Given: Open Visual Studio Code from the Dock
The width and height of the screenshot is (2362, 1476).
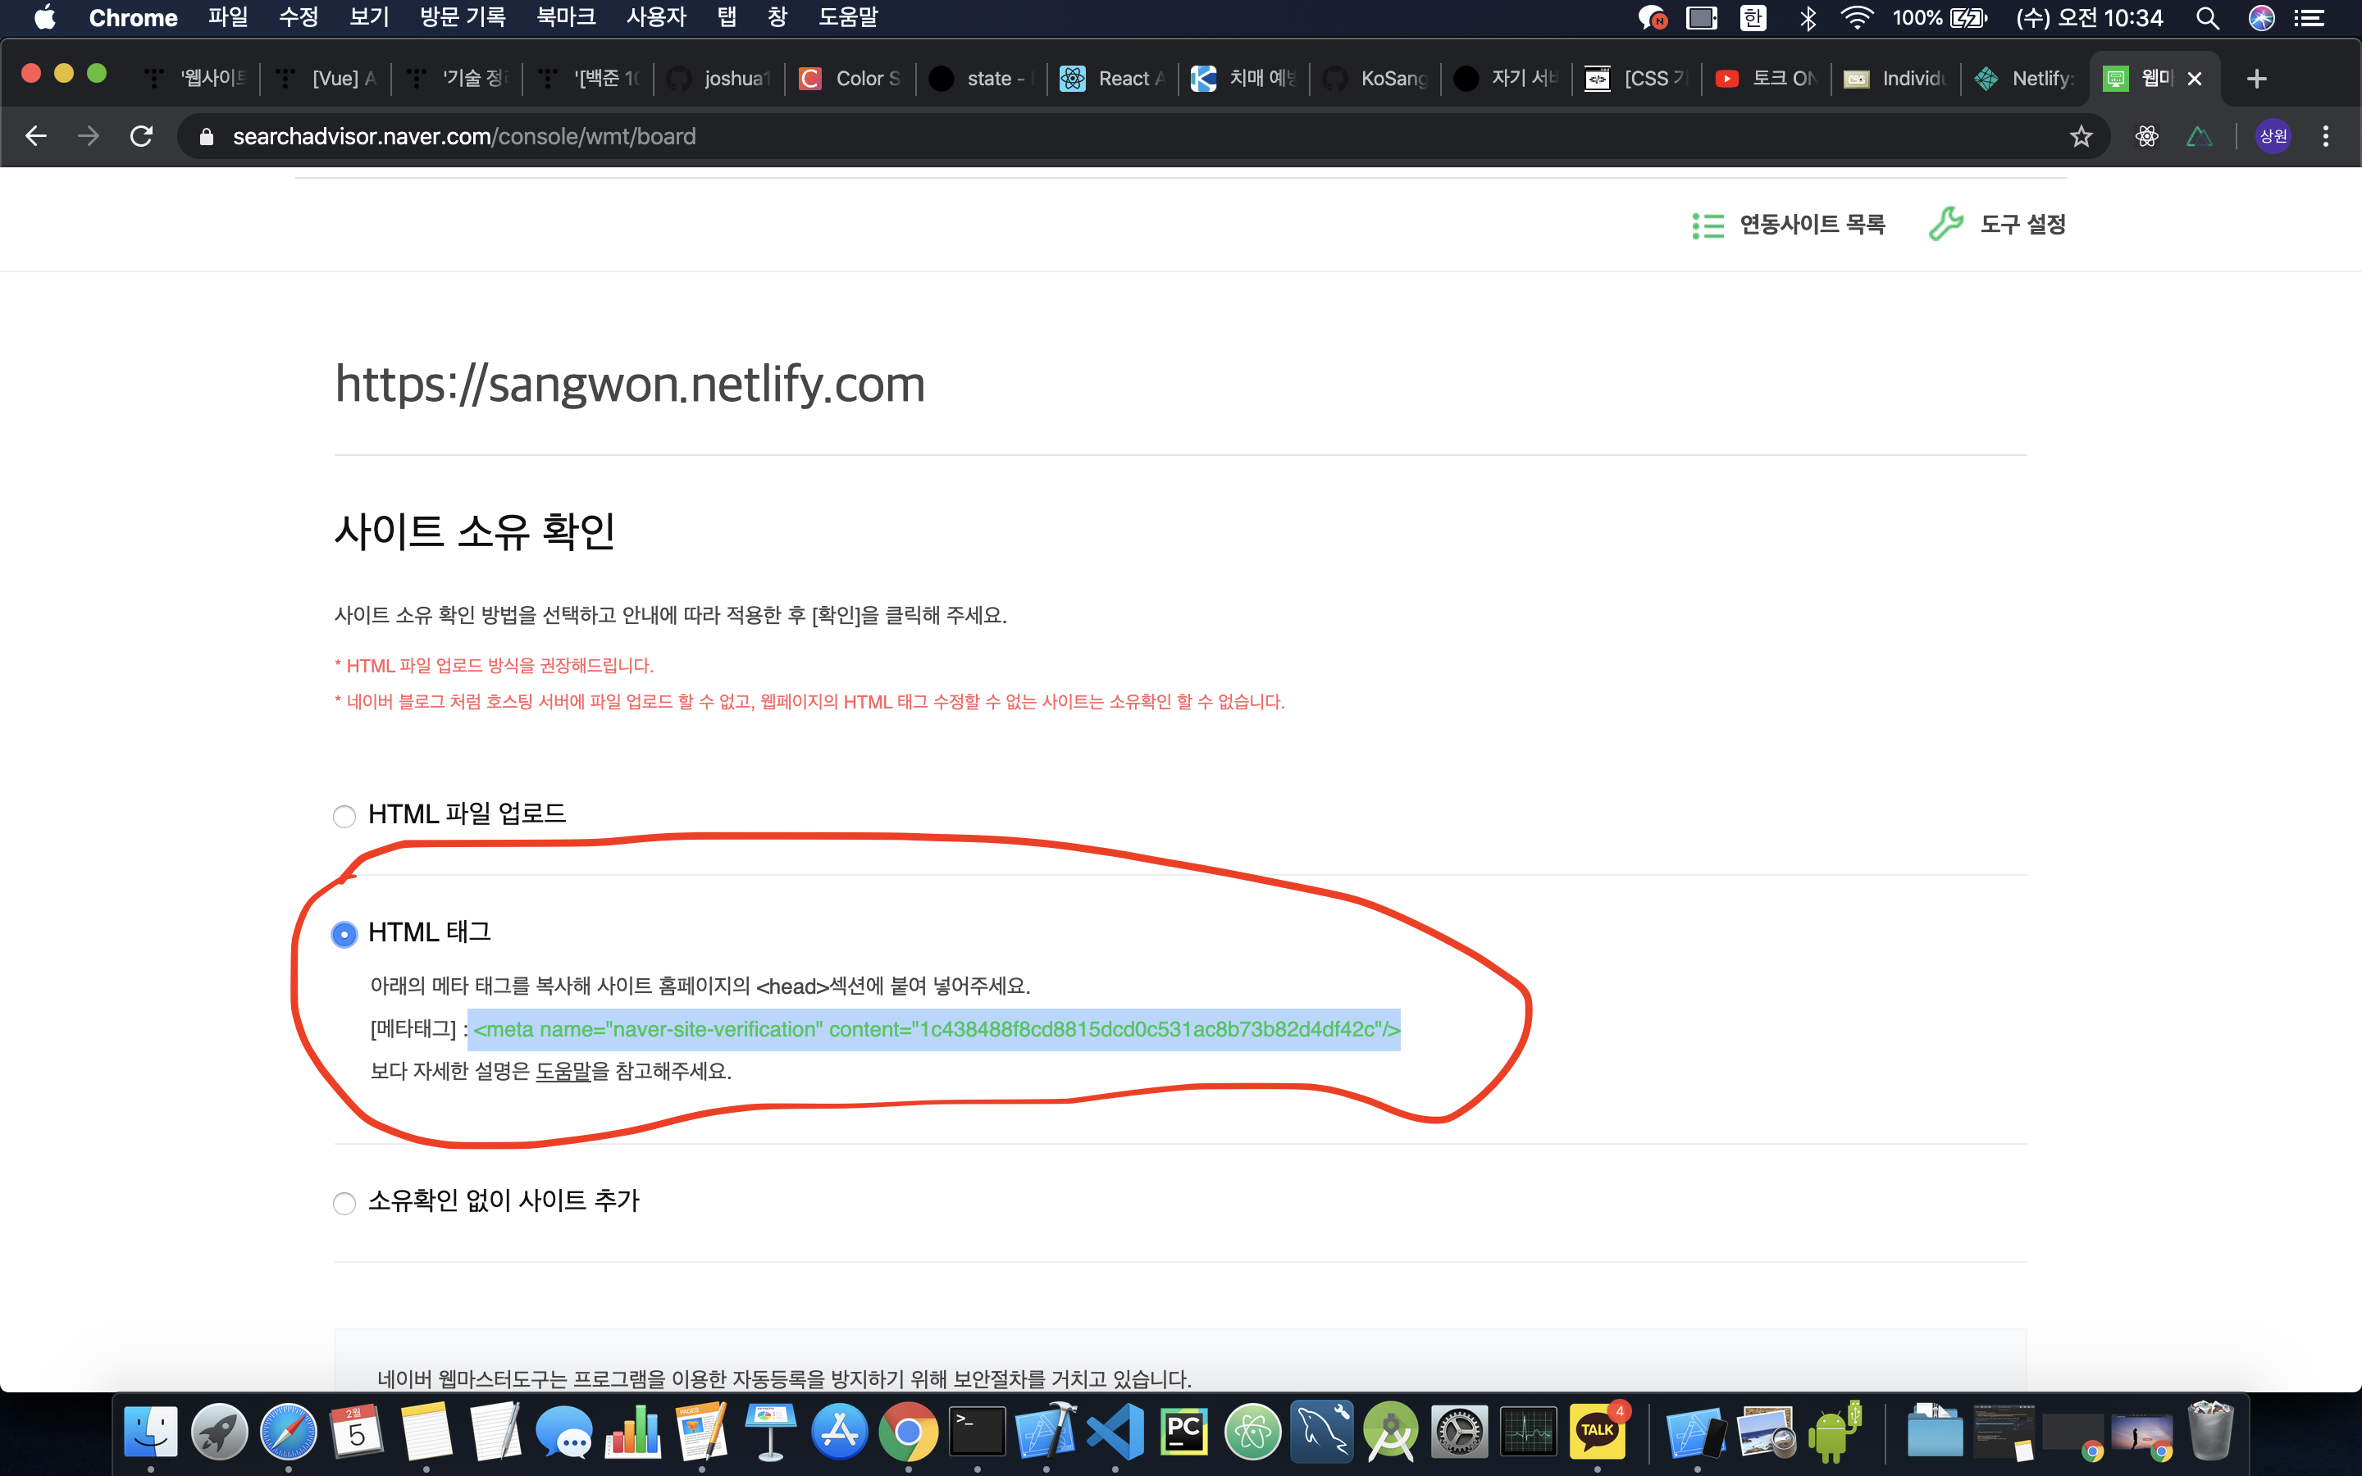Looking at the screenshot, I should [x=1115, y=1432].
